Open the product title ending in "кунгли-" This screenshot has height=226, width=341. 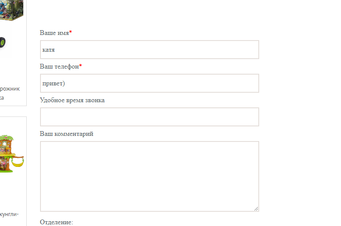(9, 214)
